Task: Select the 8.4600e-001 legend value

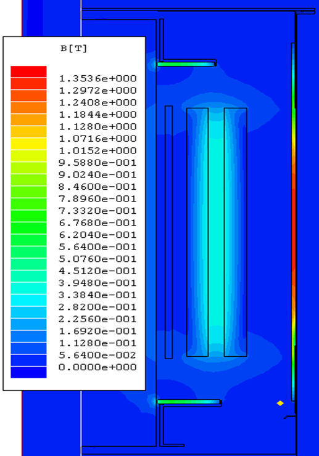Action: pos(98,187)
